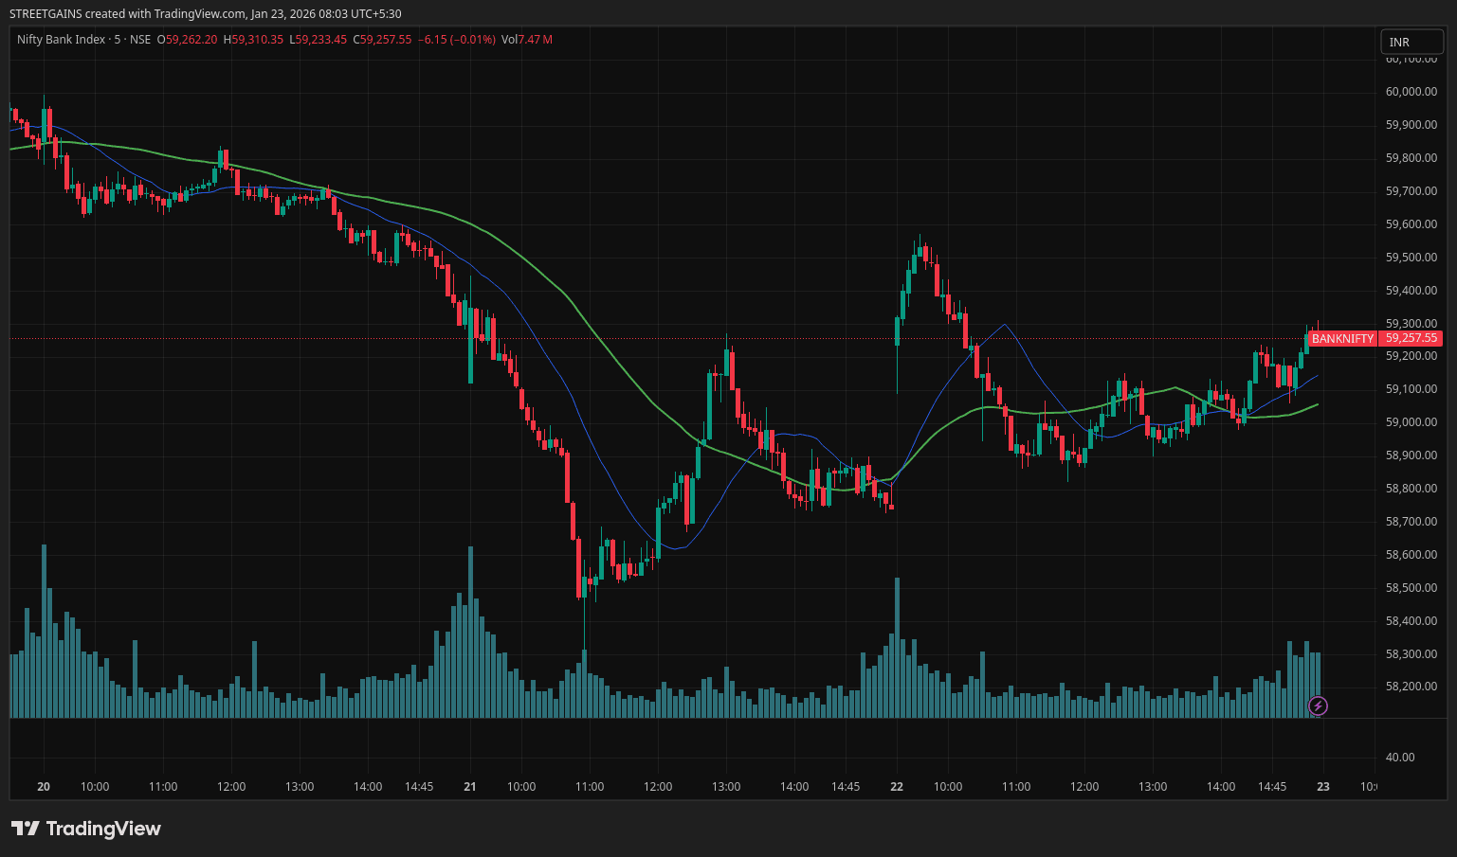Viewport: 1457px width, 857px height.
Task: Click the purple lightning bolt icon
Action: (1318, 705)
